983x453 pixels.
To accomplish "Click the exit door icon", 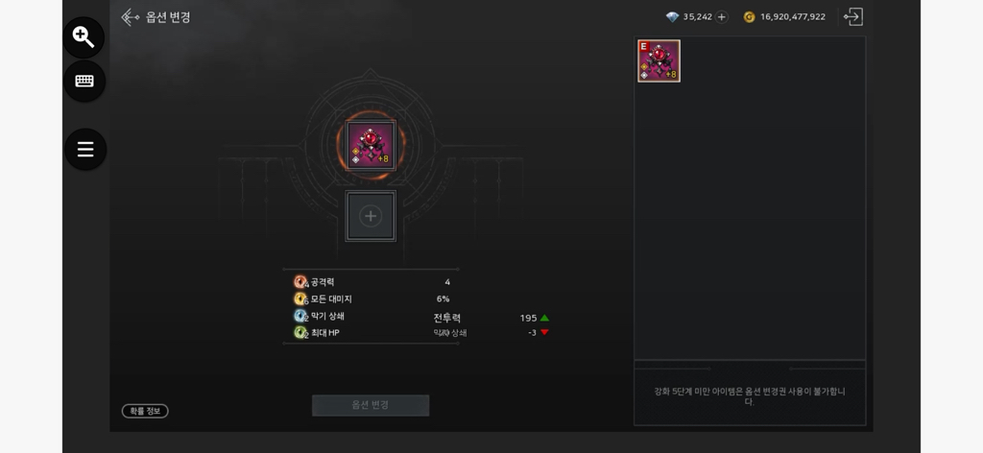I will tap(853, 17).
